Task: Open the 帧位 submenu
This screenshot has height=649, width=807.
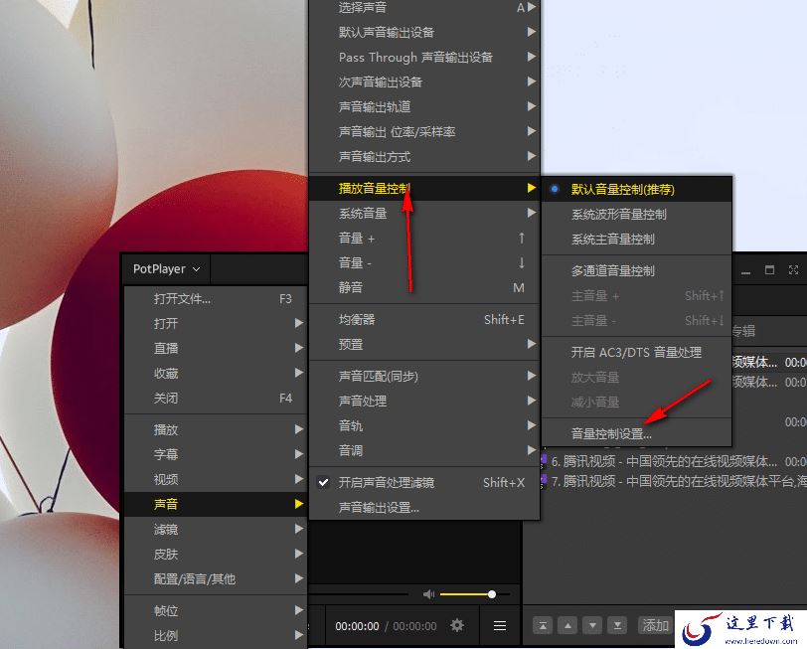Action: click(217, 611)
